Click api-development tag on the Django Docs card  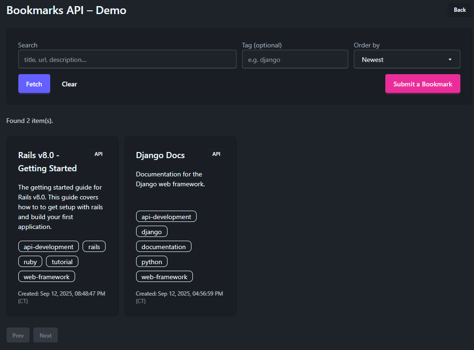[166, 217]
